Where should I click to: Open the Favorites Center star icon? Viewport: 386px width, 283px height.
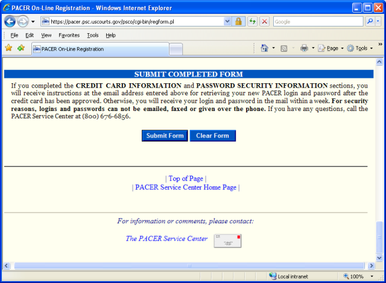click(8, 48)
